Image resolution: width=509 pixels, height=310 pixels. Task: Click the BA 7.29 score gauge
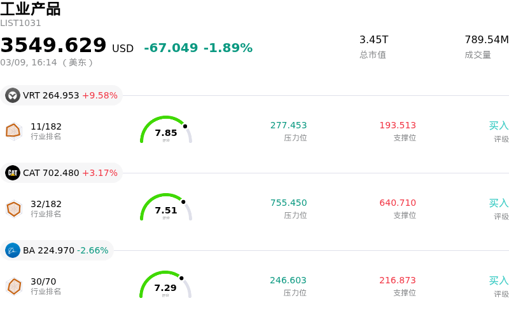coord(165,286)
